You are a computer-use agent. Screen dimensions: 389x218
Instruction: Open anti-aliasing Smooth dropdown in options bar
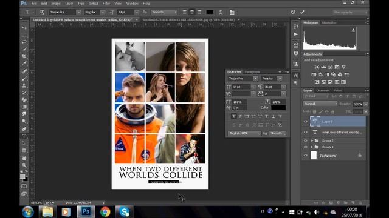click(164, 12)
